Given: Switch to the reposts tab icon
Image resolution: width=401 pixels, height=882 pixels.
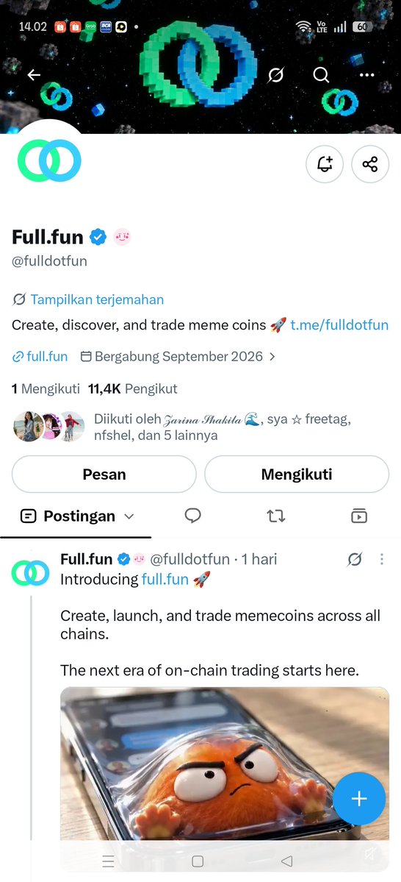Looking at the screenshot, I should (x=275, y=516).
